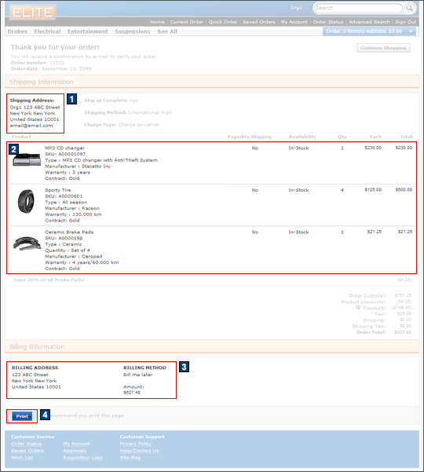Viewport: 424px width, 472px height.
Task: Open Current Order in top navigation
Action: [186, 22]
